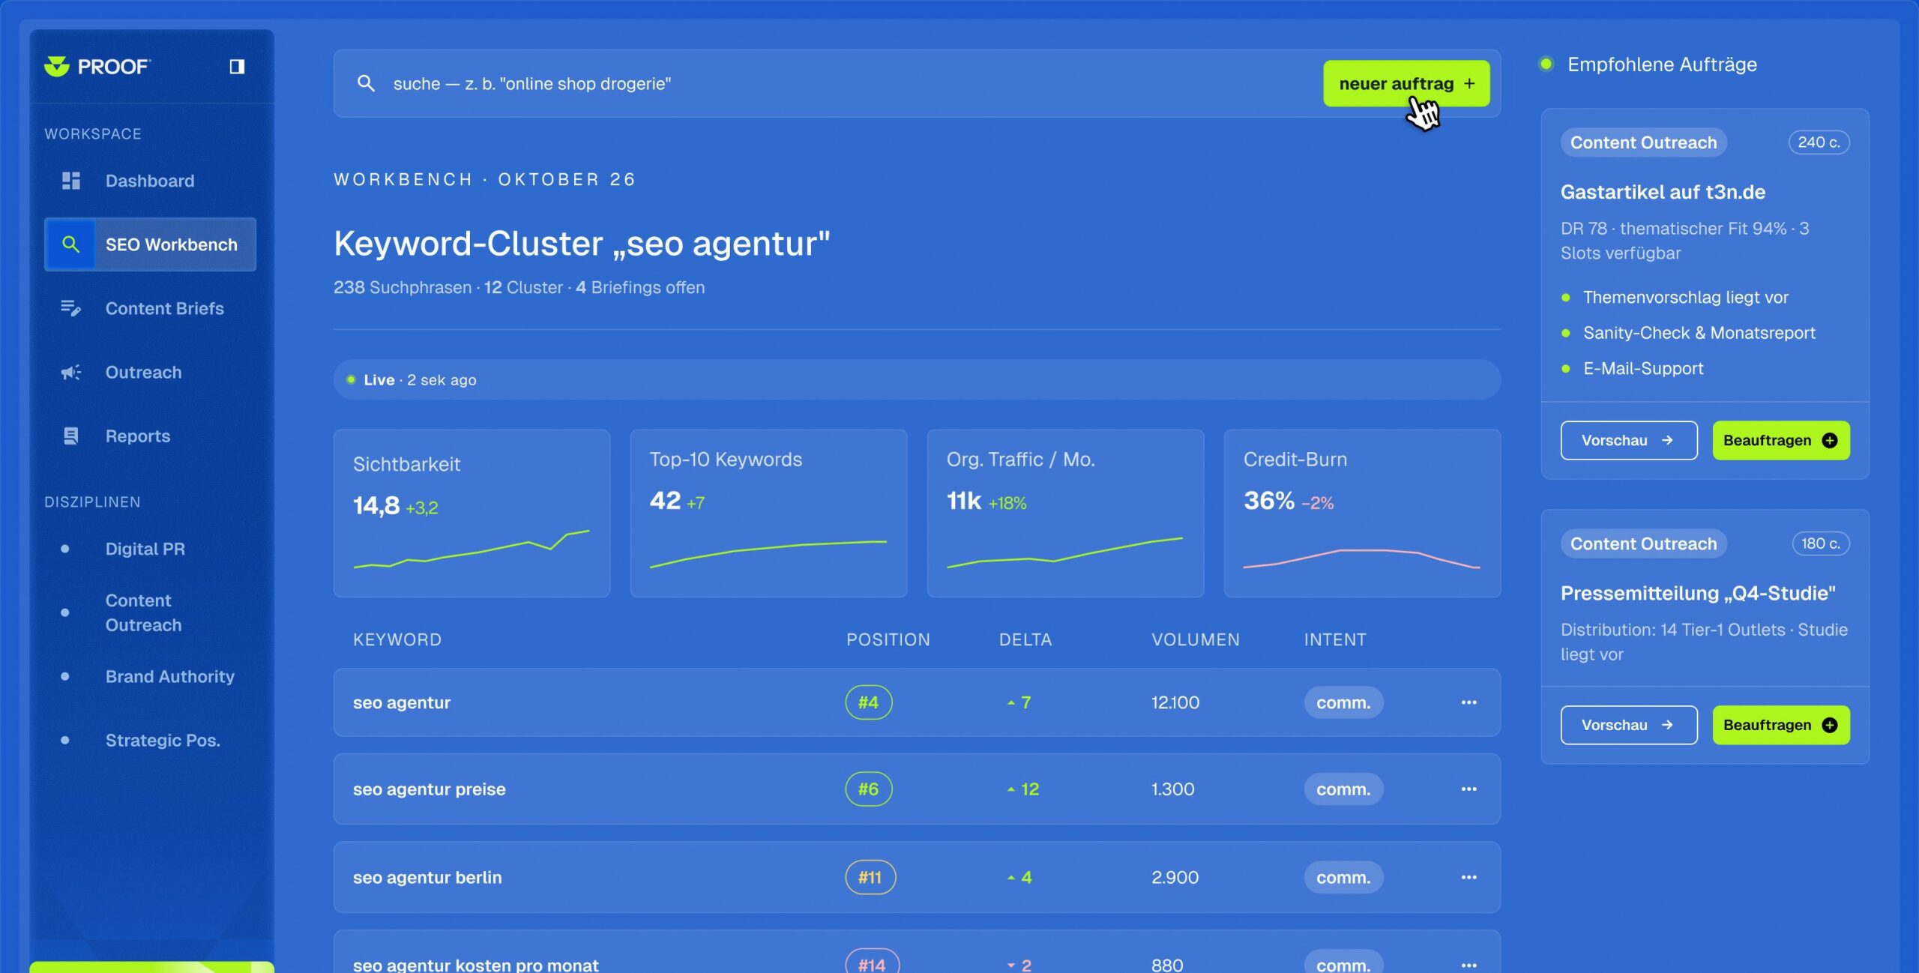Click the '180 c.' credit badge
The height and width of the screenshot is (973, 1919).
coord(1821,543)
